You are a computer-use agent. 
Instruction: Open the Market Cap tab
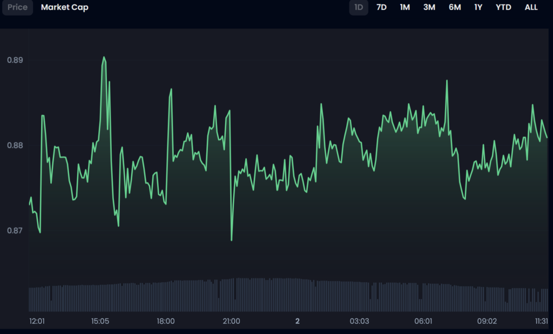[x=64, y=8]
